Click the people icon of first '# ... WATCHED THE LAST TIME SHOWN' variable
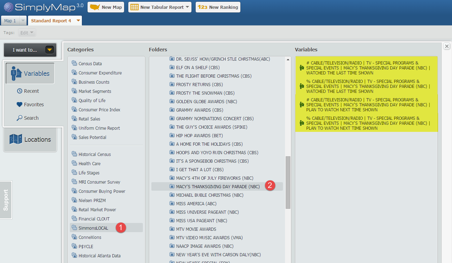Viewport: 452px width, 263px height. point(302,68)
